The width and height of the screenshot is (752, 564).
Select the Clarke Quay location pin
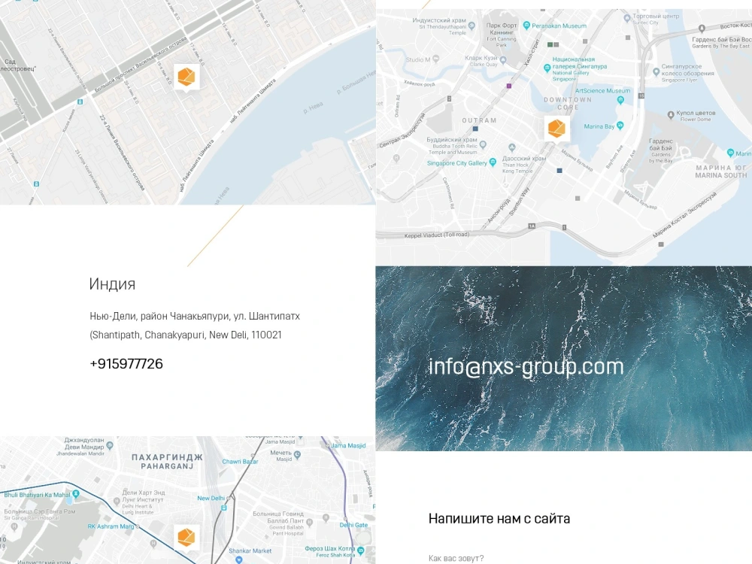tap(502, 60)
